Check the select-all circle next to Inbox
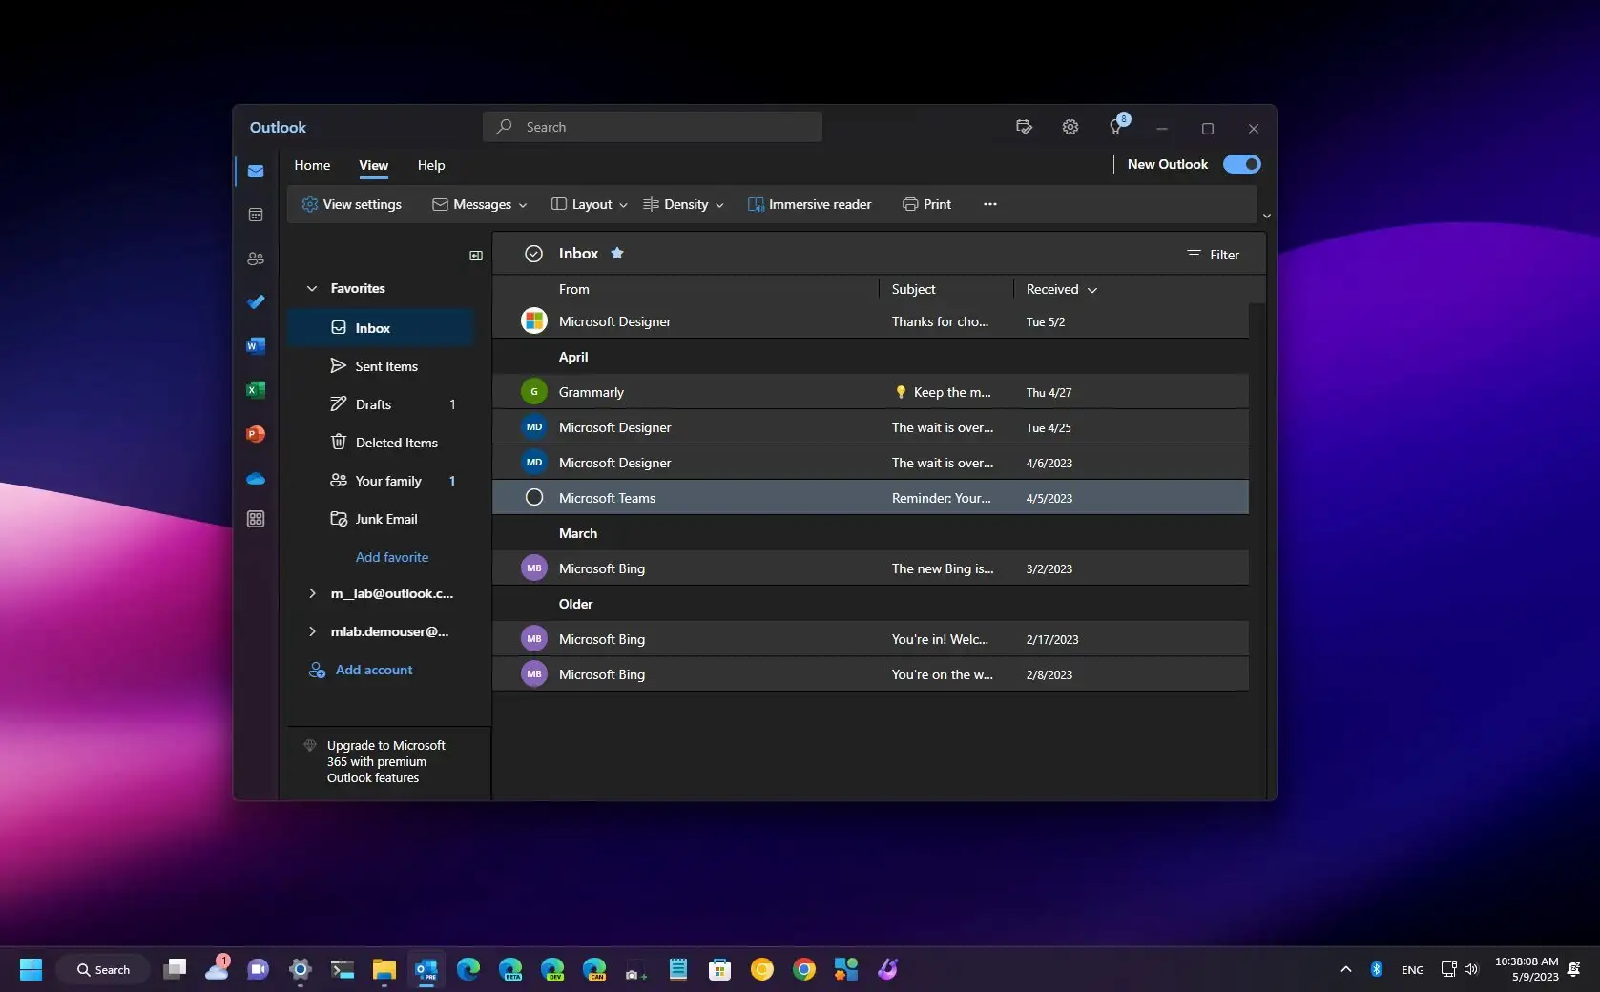This screenshot has height=992, width=1600. click(x=533, y=253)
